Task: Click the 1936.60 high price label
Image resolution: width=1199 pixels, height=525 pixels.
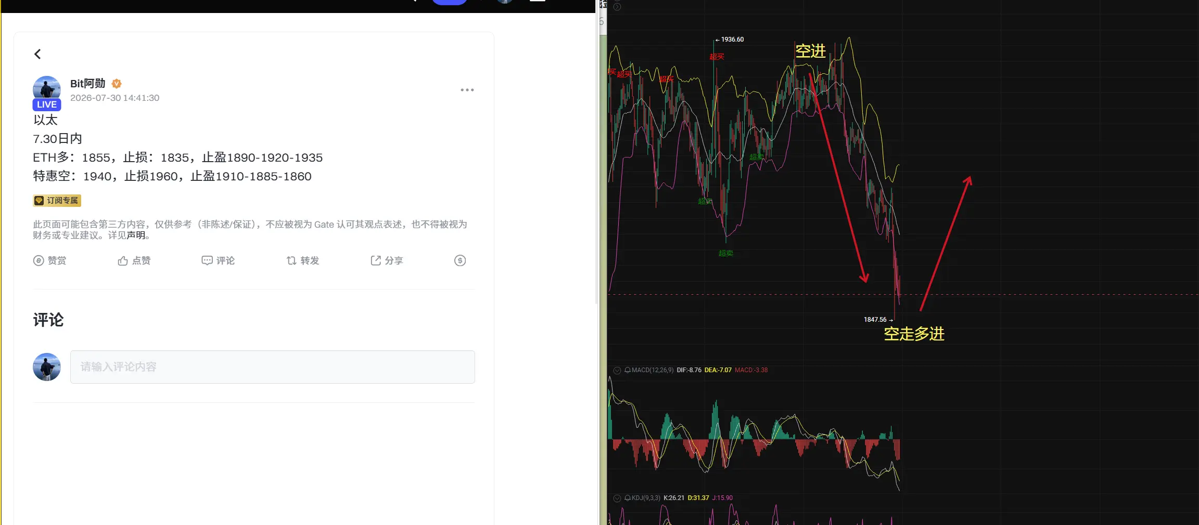Action: click(732, 40)
